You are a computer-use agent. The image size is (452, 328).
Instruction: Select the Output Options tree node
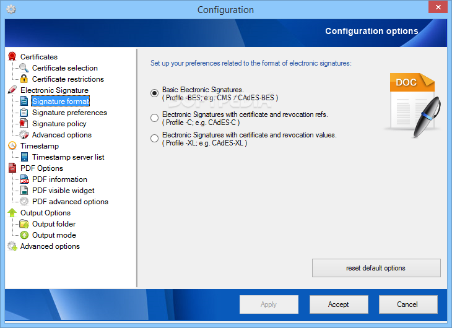45,213
